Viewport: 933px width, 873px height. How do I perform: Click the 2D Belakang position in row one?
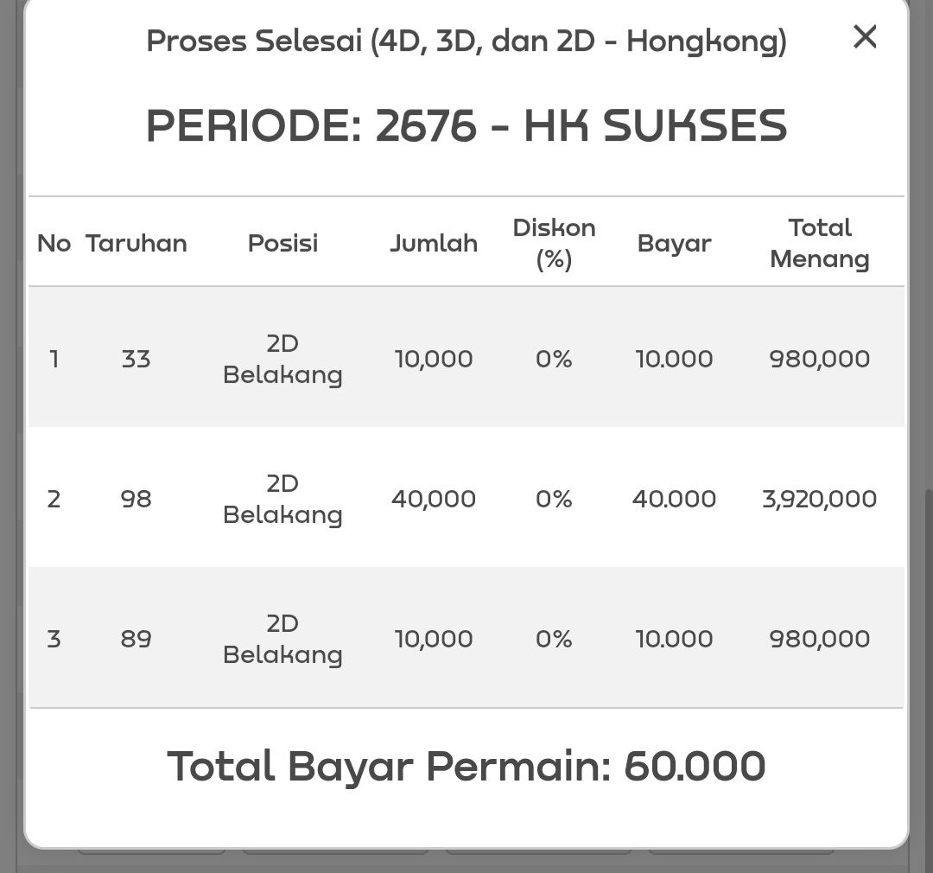click(282, 359)
